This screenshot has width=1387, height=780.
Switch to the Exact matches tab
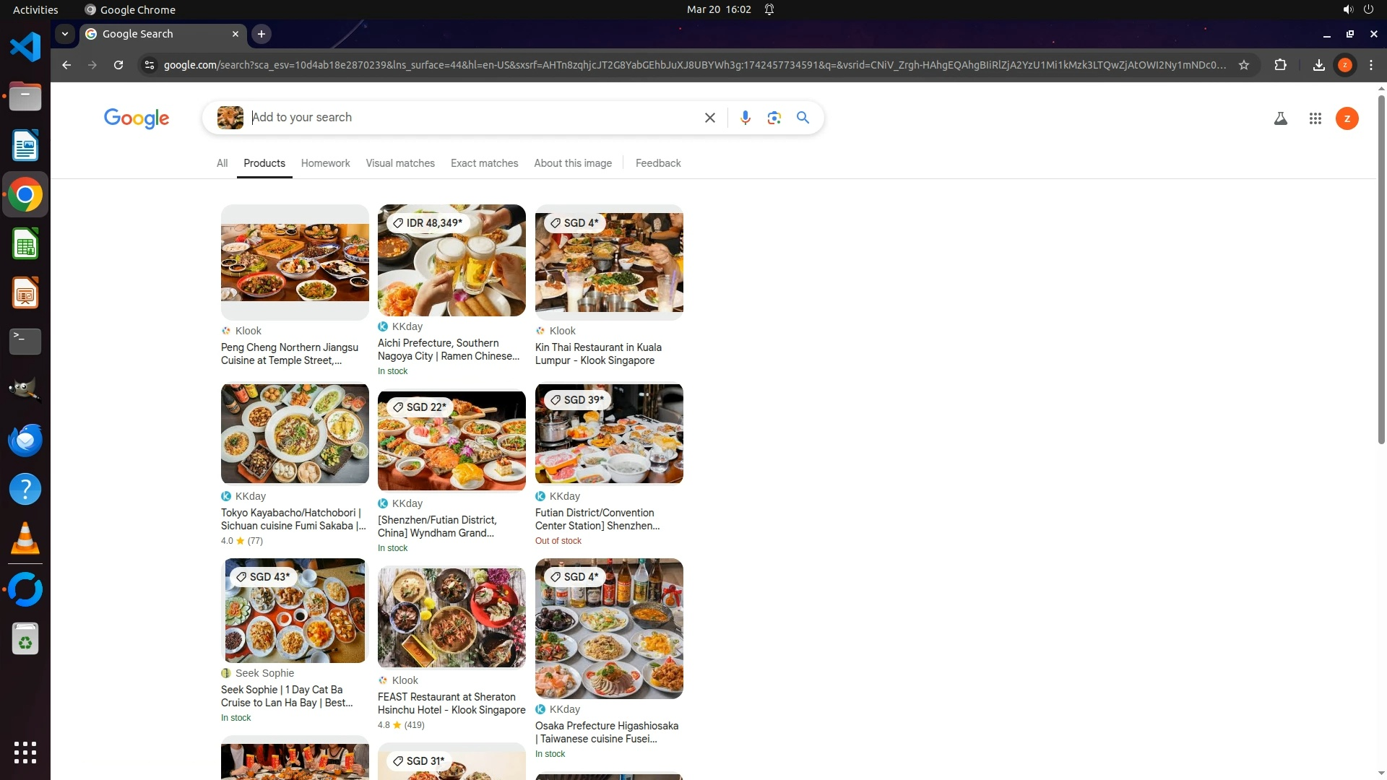coord(484,163)
